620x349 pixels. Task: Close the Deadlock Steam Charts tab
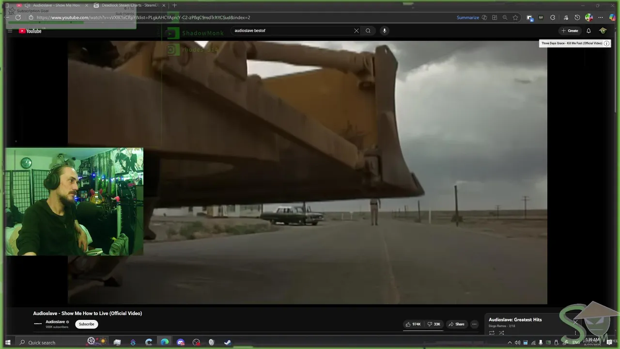(164, 5)
